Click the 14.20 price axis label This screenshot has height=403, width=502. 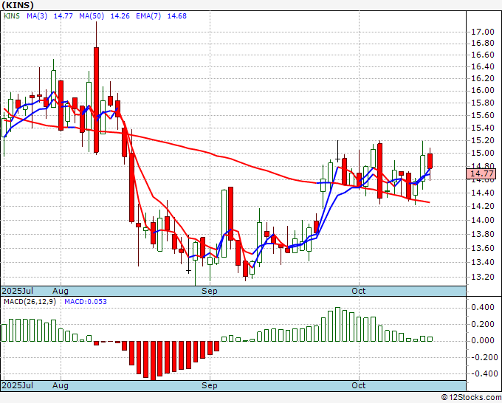tap(483, 206)
